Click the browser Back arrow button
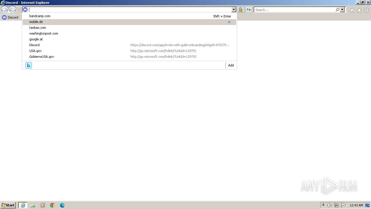Screen dimensions: 371x209 (x=4, y=10)
